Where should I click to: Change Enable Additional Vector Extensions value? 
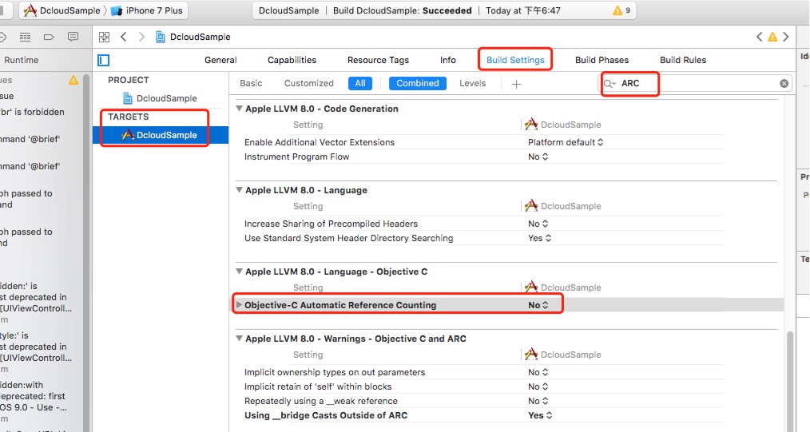coord(565,142)
